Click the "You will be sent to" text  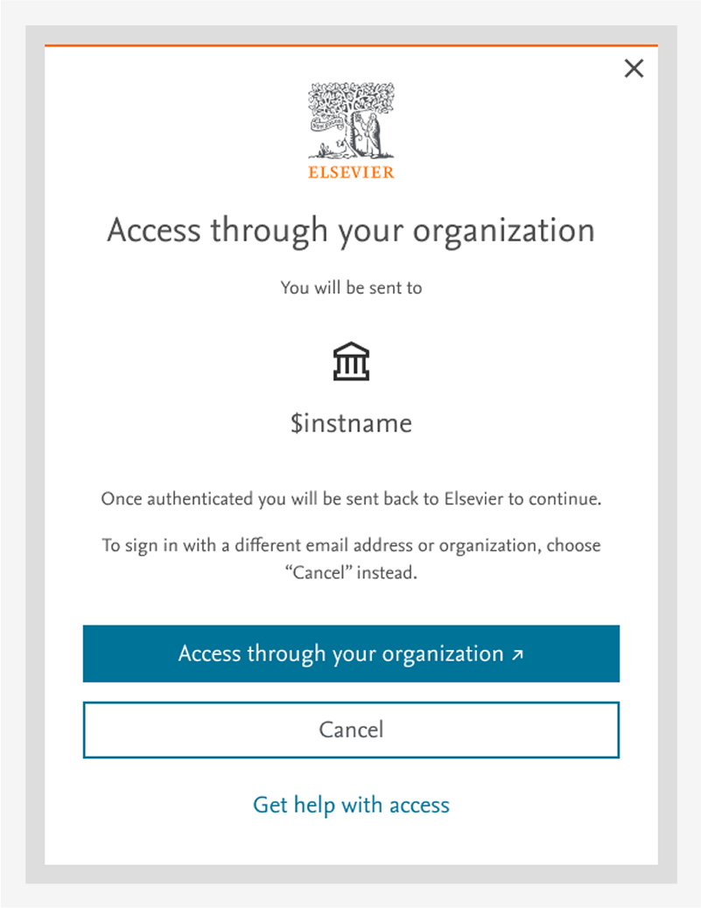(x=351, y=287)
